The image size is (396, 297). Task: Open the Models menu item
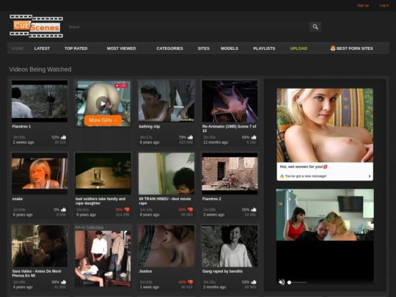point(230,48)
